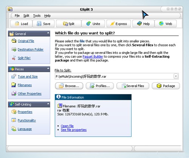This screenshot has height=158, width=189.
Task: Click the General panel header icon
Action: click(12, 34)
